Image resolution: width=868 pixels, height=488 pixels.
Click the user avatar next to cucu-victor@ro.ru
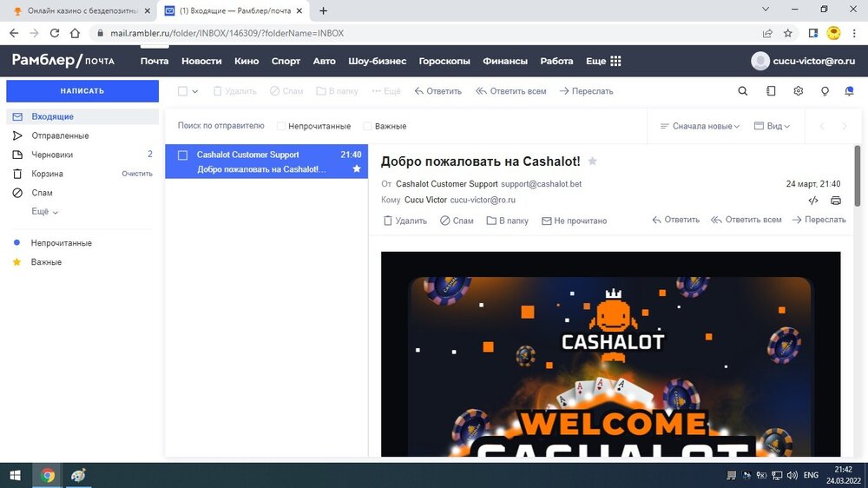pyautogui.click(x=760, y=61)
